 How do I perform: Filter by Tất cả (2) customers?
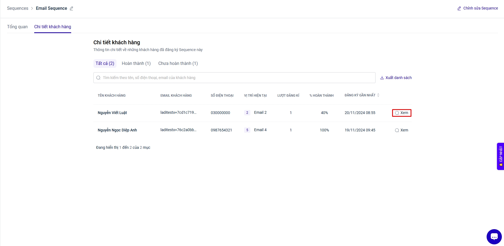point(105,63)
